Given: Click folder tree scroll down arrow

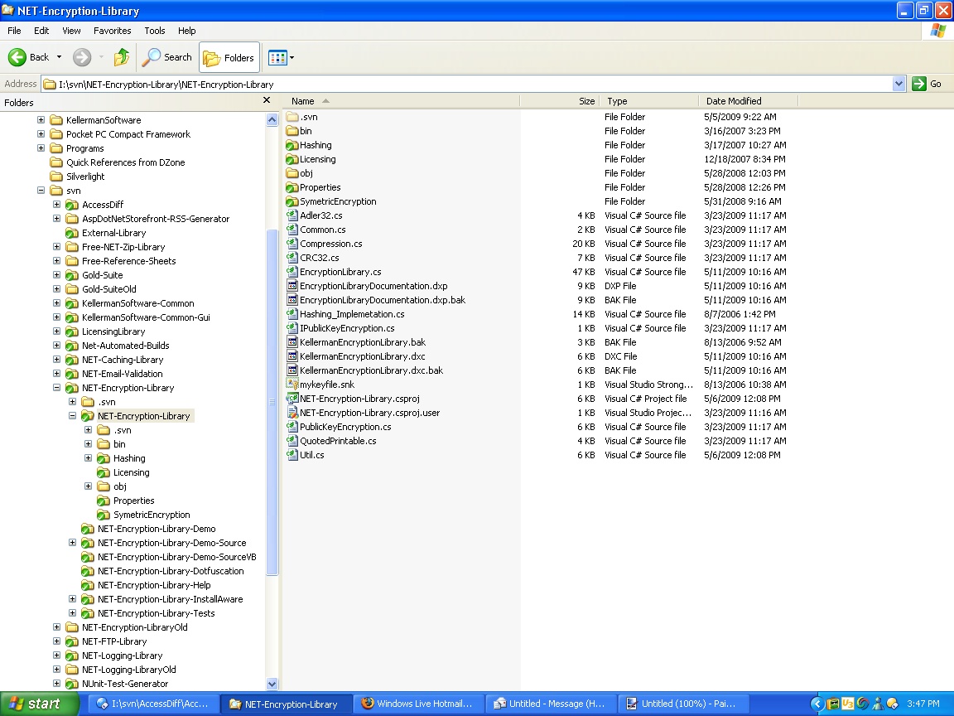Looking at the screenshot, I should coord(272,684).
